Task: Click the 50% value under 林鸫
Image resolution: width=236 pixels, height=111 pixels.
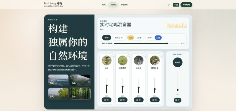Action: [106, 96]
